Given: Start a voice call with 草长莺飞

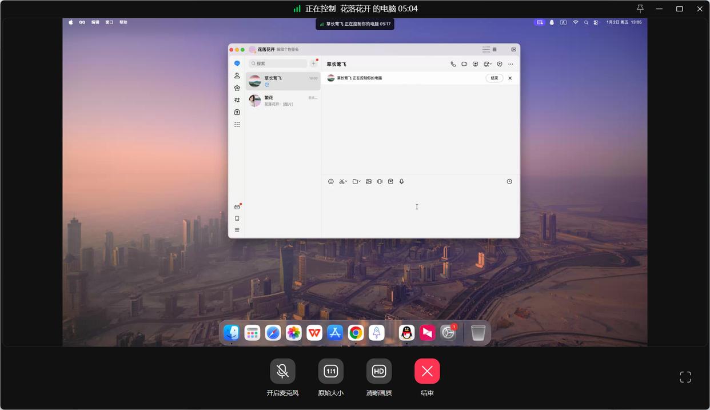Looking at the screenshot, I should pos(453,64).
